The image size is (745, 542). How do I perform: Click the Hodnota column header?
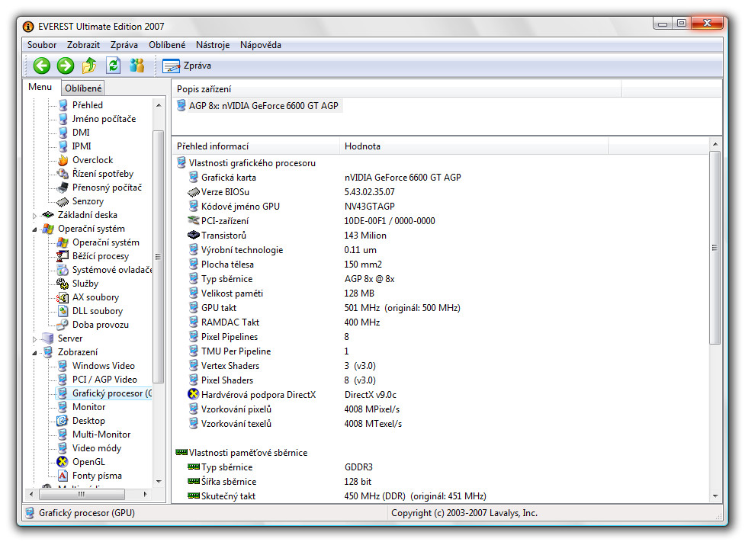474,146
